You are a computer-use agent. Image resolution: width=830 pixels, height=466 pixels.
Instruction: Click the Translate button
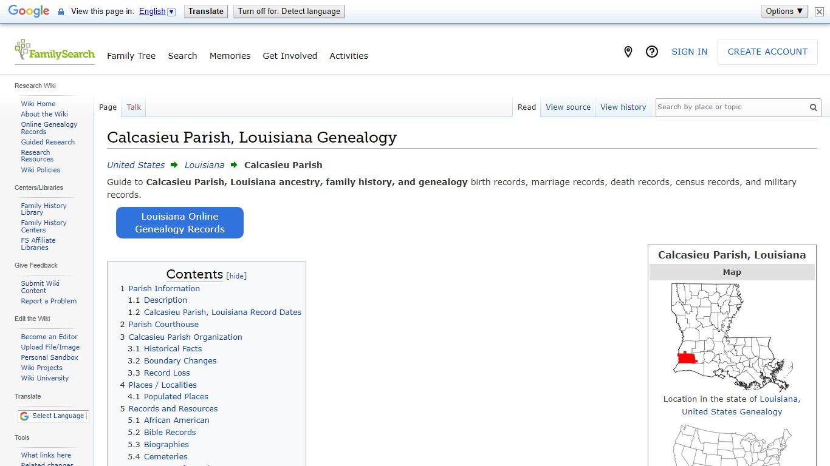tap(206, 12)
